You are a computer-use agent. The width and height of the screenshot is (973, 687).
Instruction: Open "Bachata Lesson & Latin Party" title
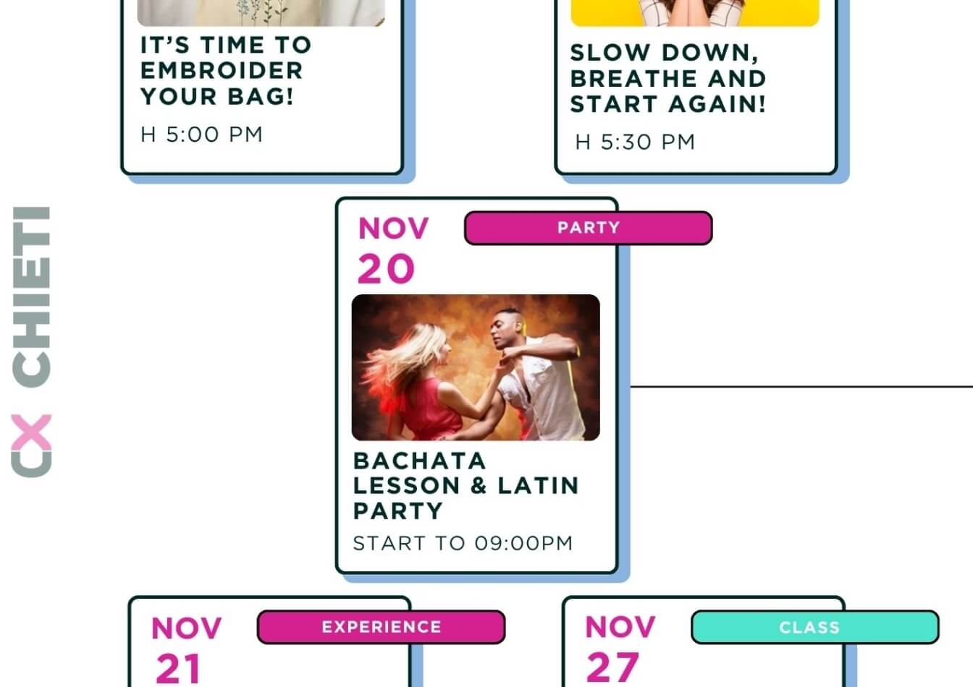466,485
